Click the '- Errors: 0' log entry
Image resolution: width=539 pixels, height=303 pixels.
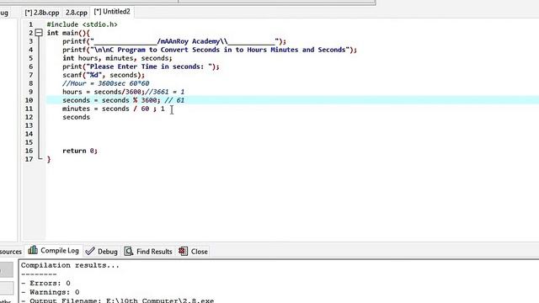click(x=45, y=283)
